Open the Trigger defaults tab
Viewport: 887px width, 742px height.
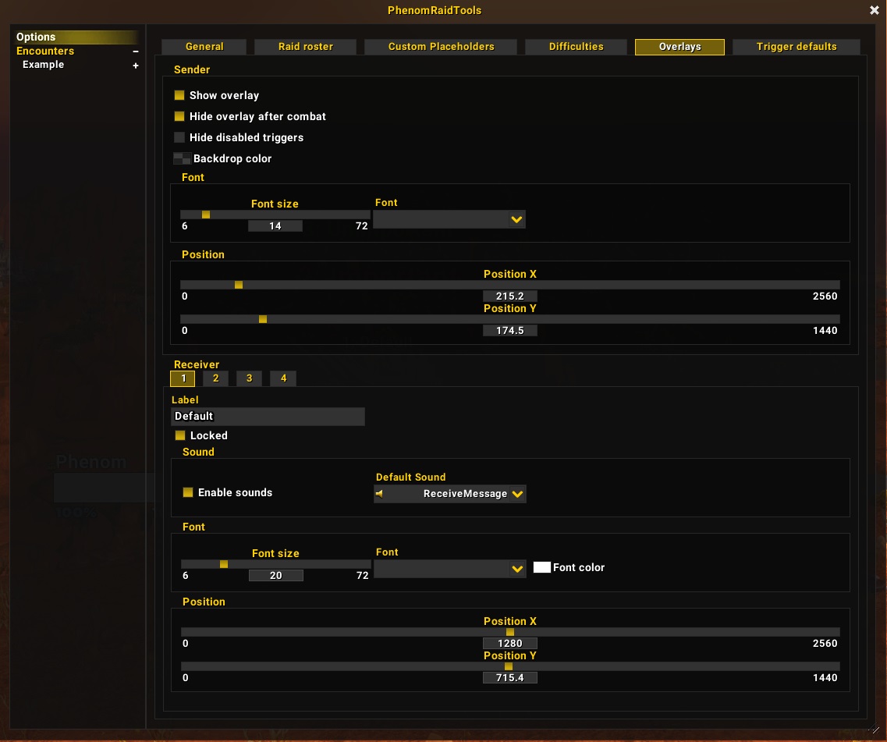(x=797, y=46)
